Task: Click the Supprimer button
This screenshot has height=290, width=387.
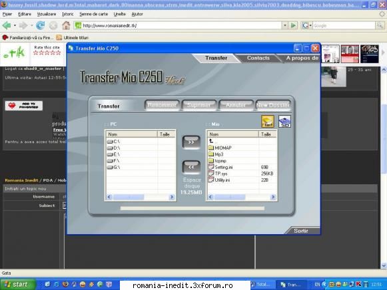Action: (199, 105)
